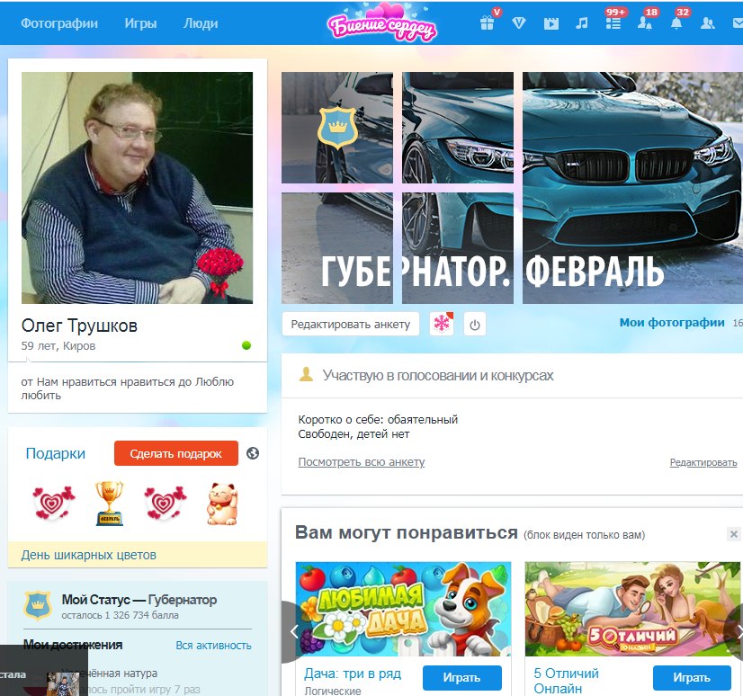Close the Вам могут понравиться block
743x696 pixels.
click(x=733, y=534)
